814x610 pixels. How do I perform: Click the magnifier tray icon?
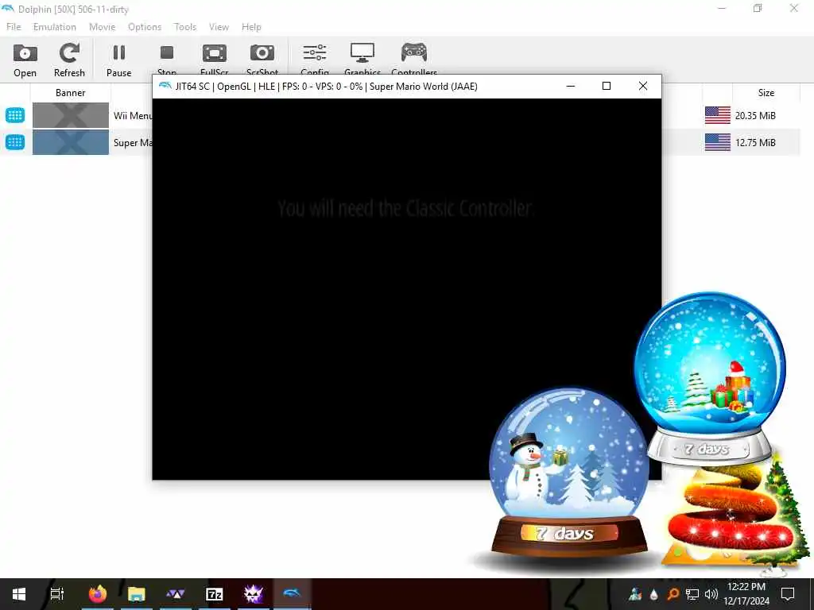tap(673, 594)
